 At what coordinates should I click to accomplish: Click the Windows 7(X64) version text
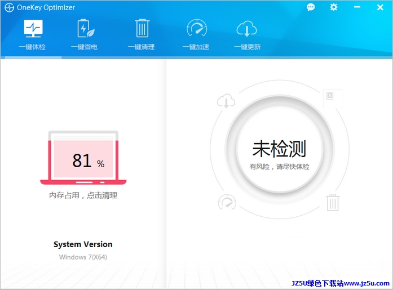tap(83, 257)
